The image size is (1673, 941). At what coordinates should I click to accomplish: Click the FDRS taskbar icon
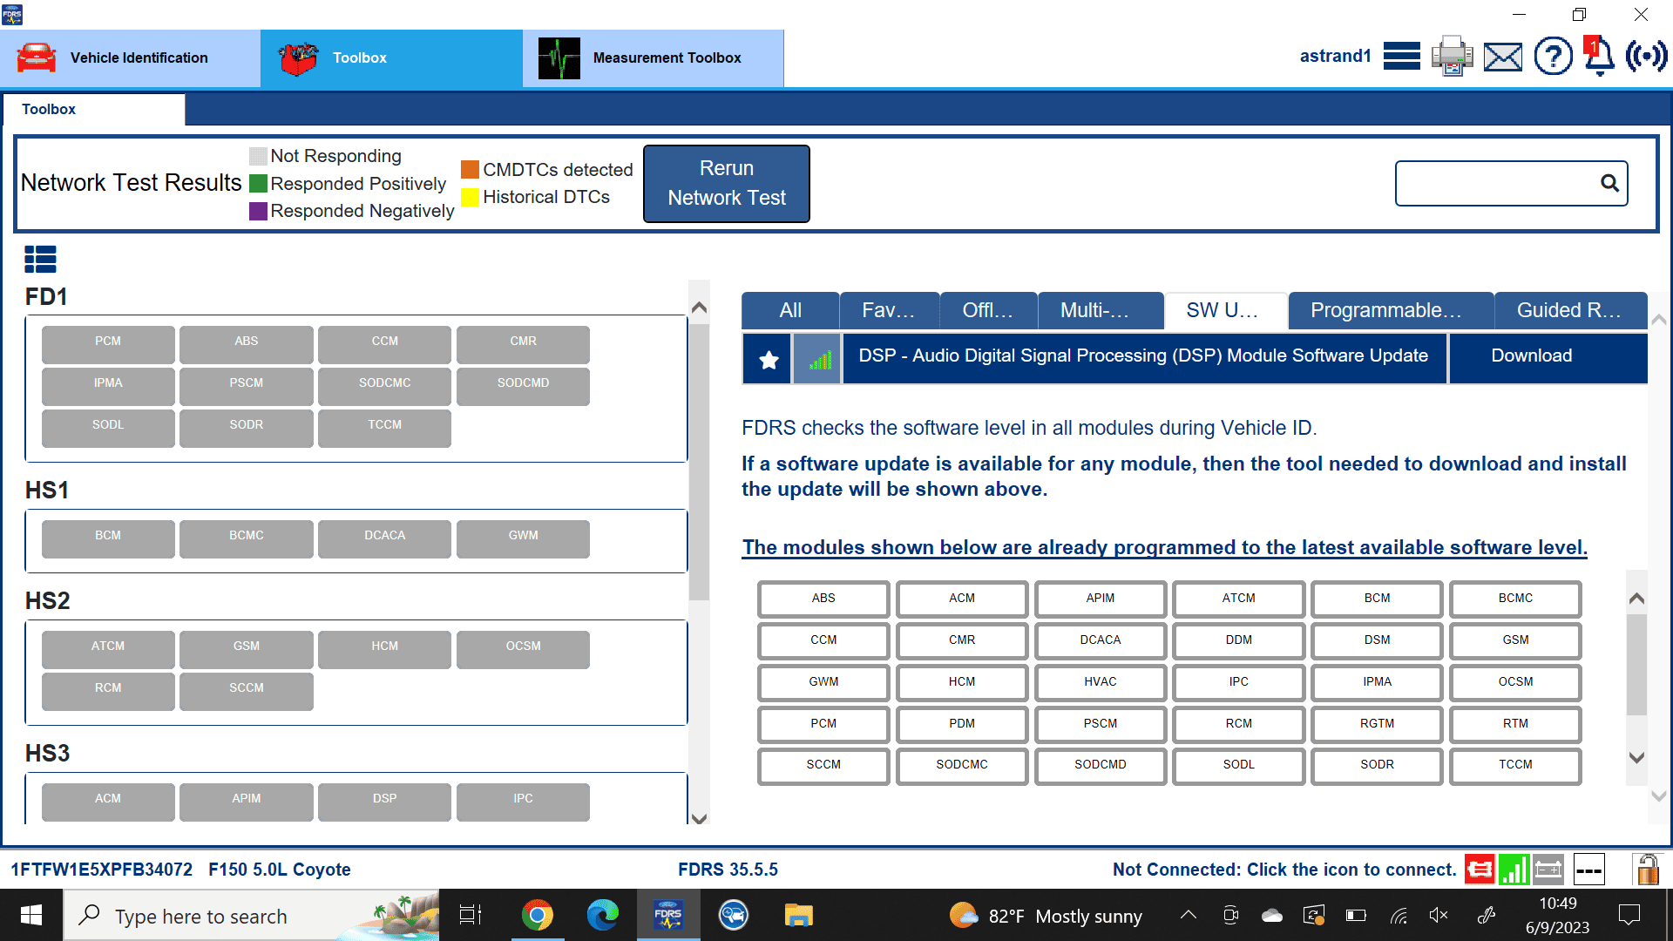click(x=668, y=915)
